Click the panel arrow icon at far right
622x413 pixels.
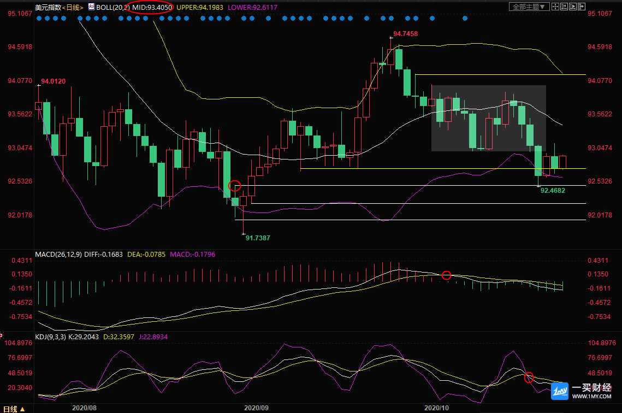pos(582,7)
